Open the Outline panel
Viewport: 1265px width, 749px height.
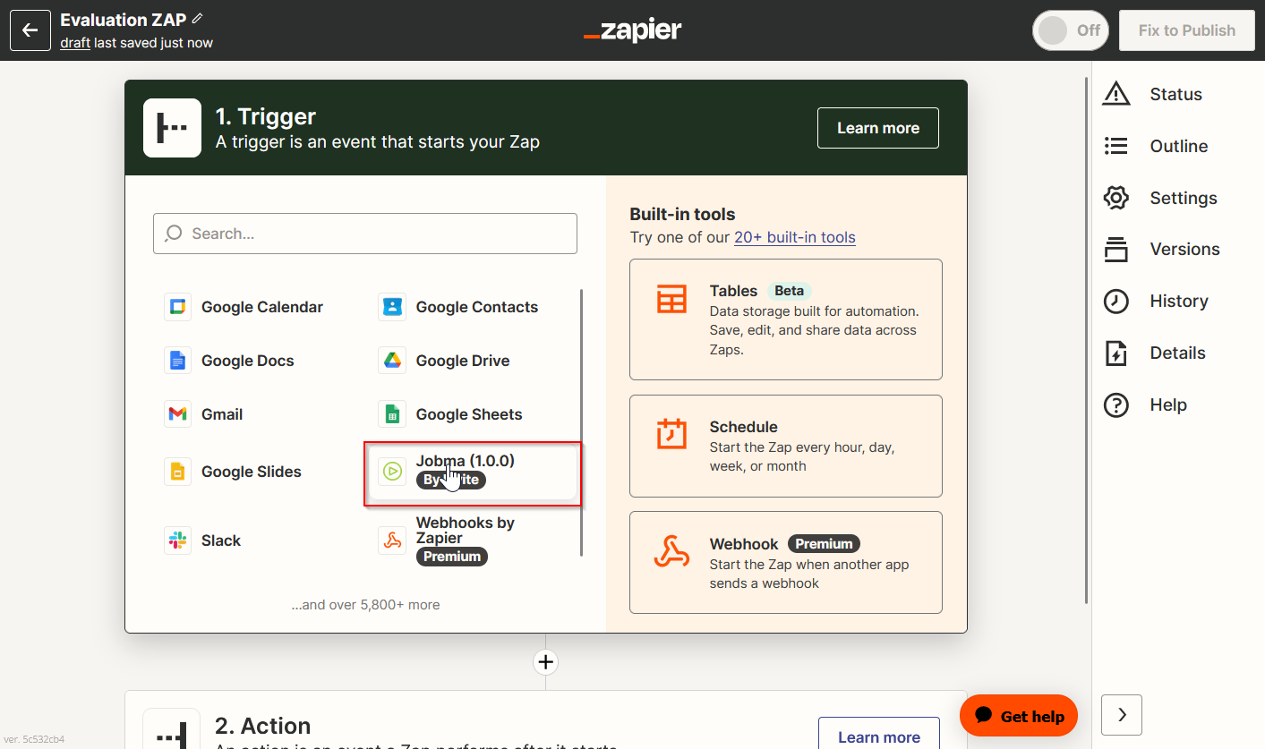pos(1157,146)
